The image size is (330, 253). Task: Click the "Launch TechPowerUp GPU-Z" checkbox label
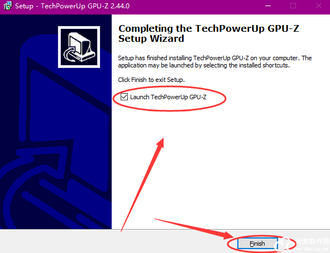(x=168, y=97)
